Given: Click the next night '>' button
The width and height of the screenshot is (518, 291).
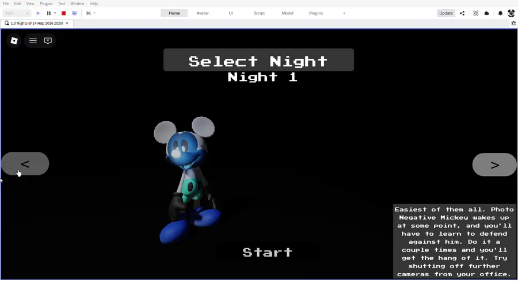Looking at the screenshot, I should click(494, 164).
